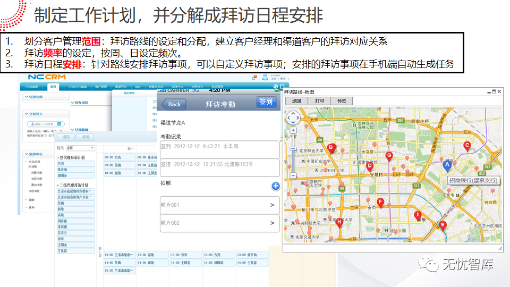Click the 保存 button in visit plan
Image resolution: width=510 pixels, height=287 pixels.
click(x=66, y=137)
